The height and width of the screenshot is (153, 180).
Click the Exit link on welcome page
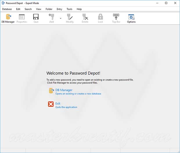click(58, 103)
